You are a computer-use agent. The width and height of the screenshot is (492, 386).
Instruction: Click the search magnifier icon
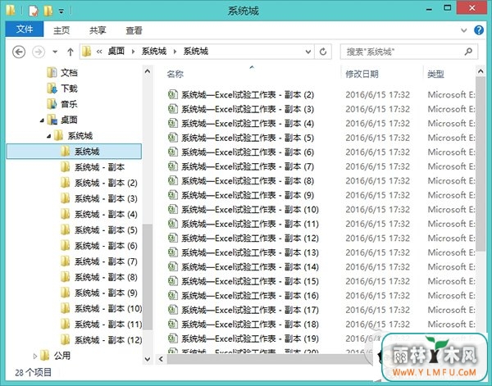[468, 52]
